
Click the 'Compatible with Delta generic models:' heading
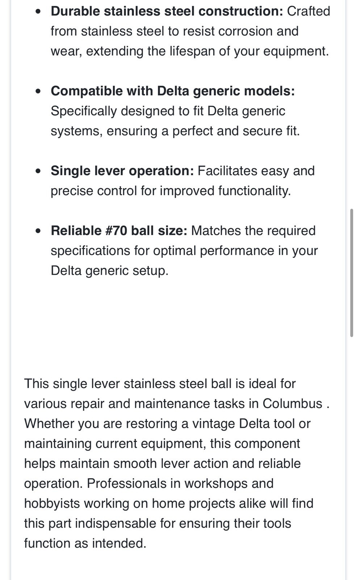173,91
